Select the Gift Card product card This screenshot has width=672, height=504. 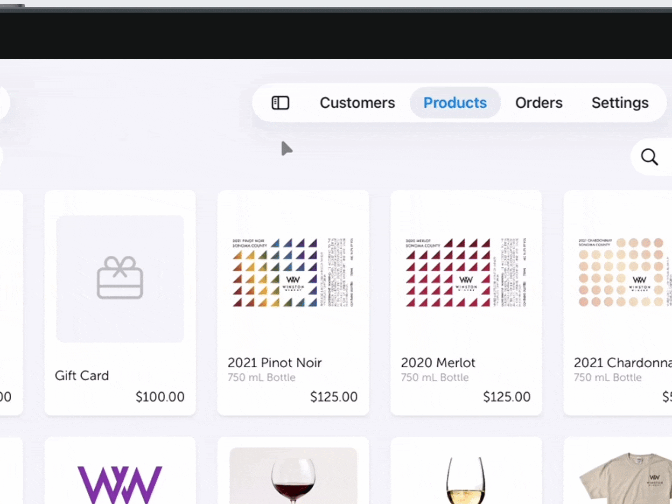120,302
